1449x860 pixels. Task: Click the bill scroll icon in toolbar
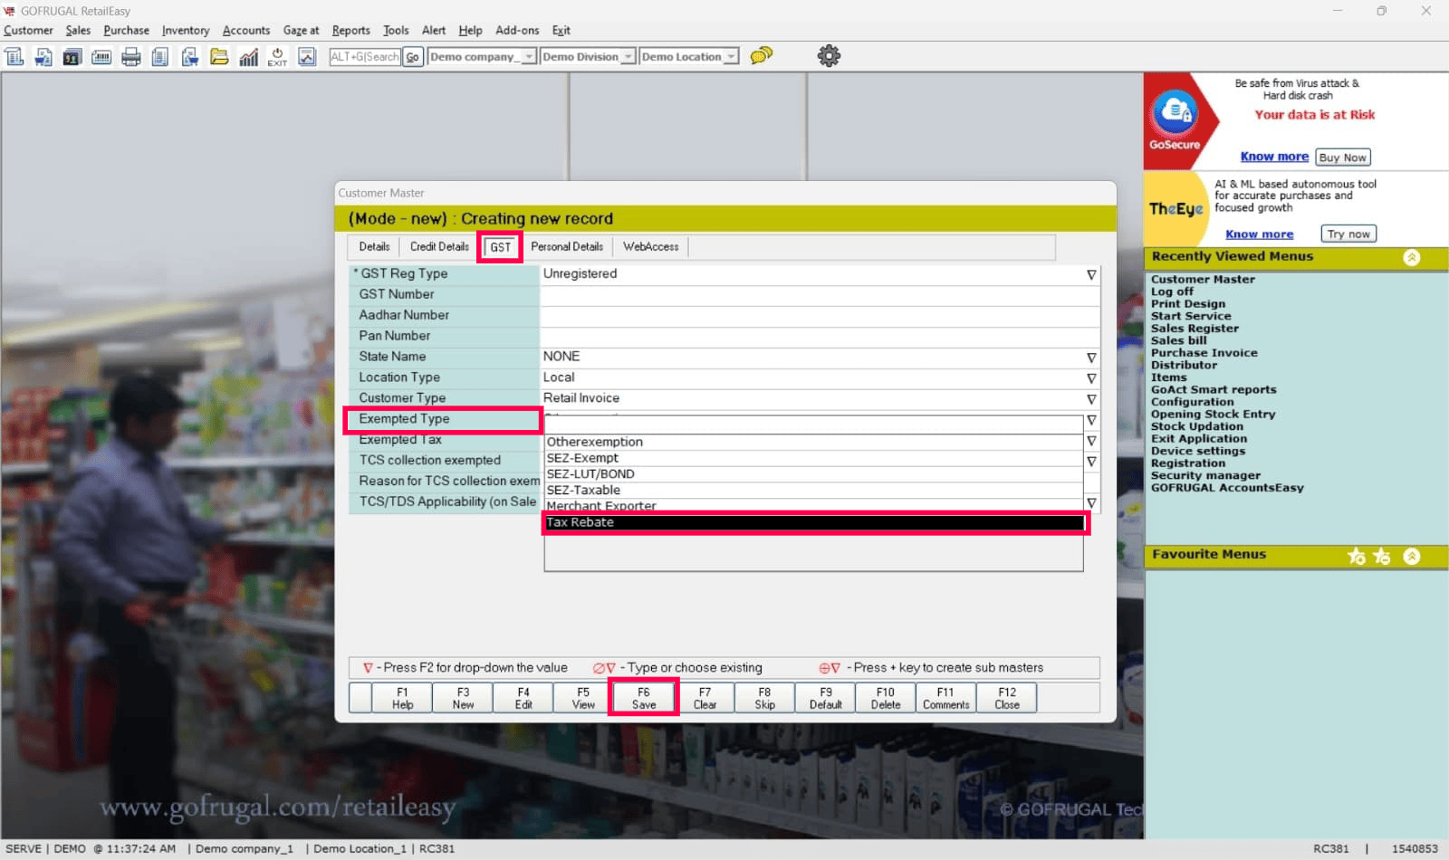(x=14, y=57)
